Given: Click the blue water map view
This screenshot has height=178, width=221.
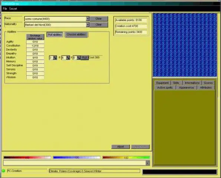Looking at the screenshot, I should point(185,45).
